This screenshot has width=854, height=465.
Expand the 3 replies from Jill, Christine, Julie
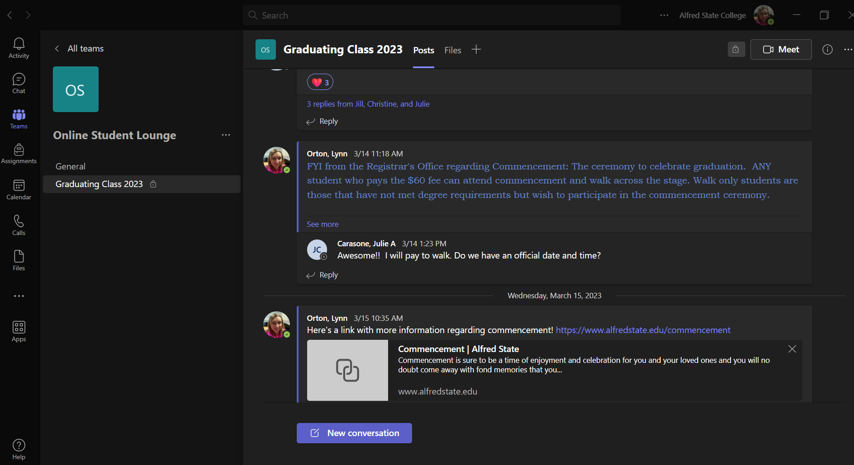368,104
